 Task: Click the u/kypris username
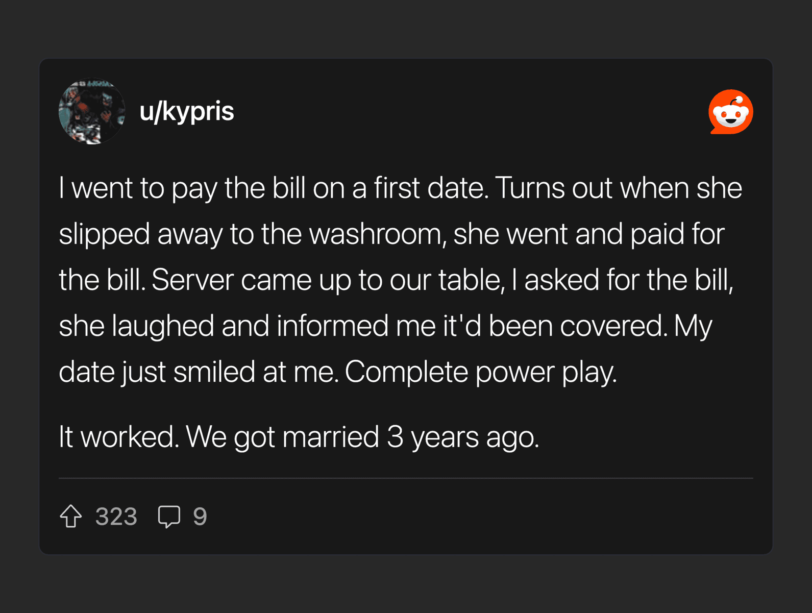tap(187, 111)
